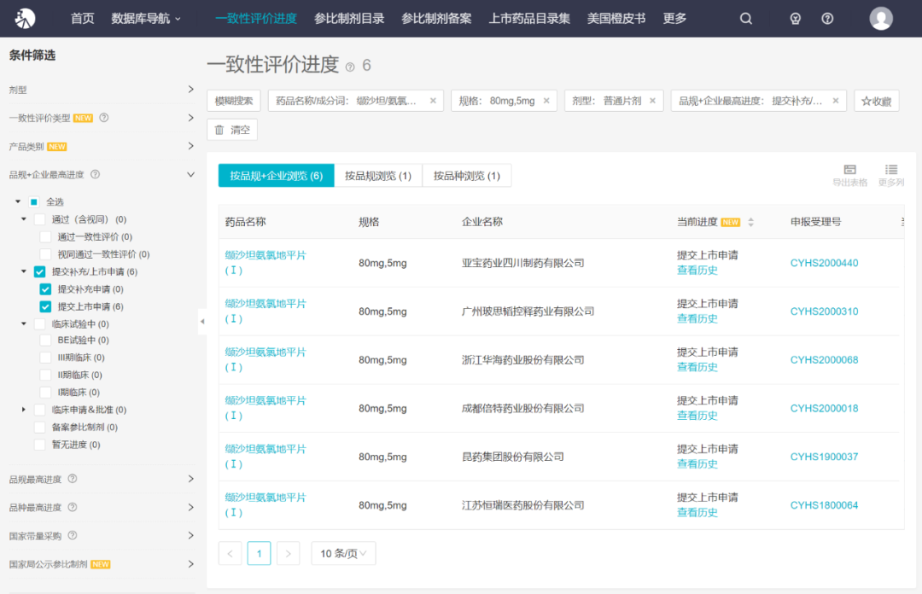Open application number CYHS1800064

coord(824,505)
